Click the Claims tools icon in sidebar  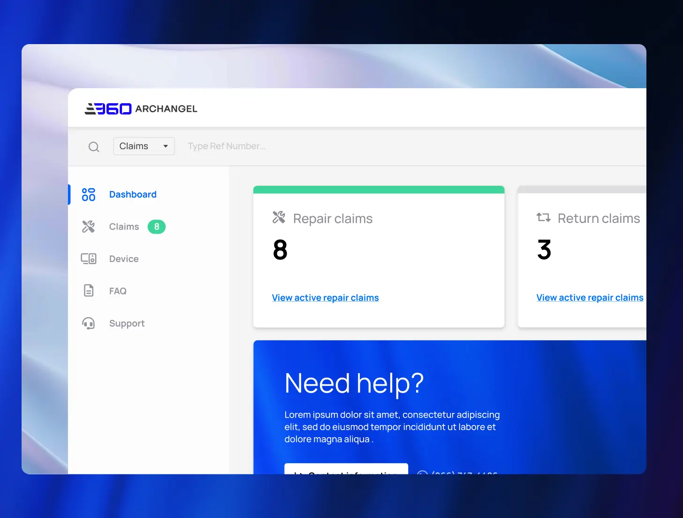[88, 226]
